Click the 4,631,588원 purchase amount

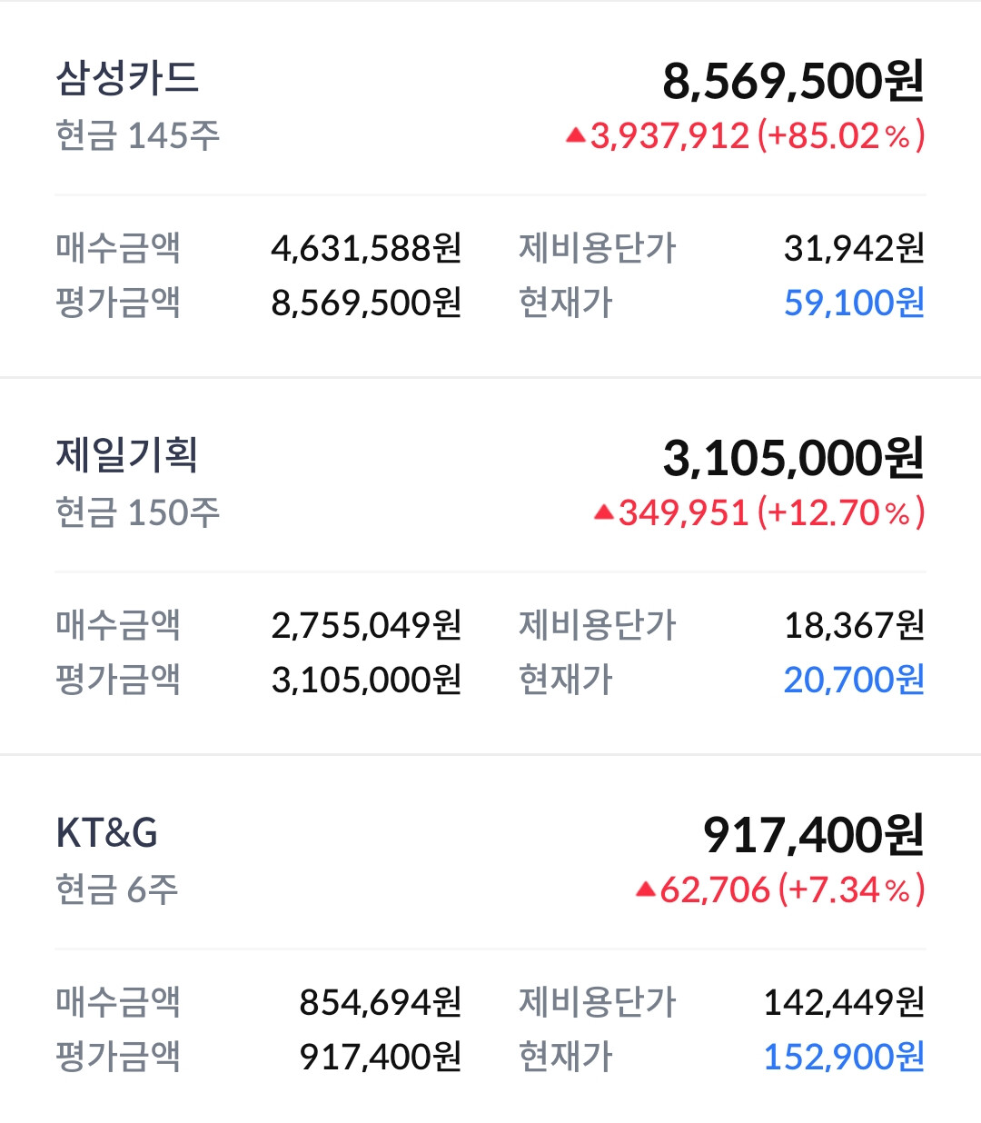pyautogui.click(x=366, y=248)
